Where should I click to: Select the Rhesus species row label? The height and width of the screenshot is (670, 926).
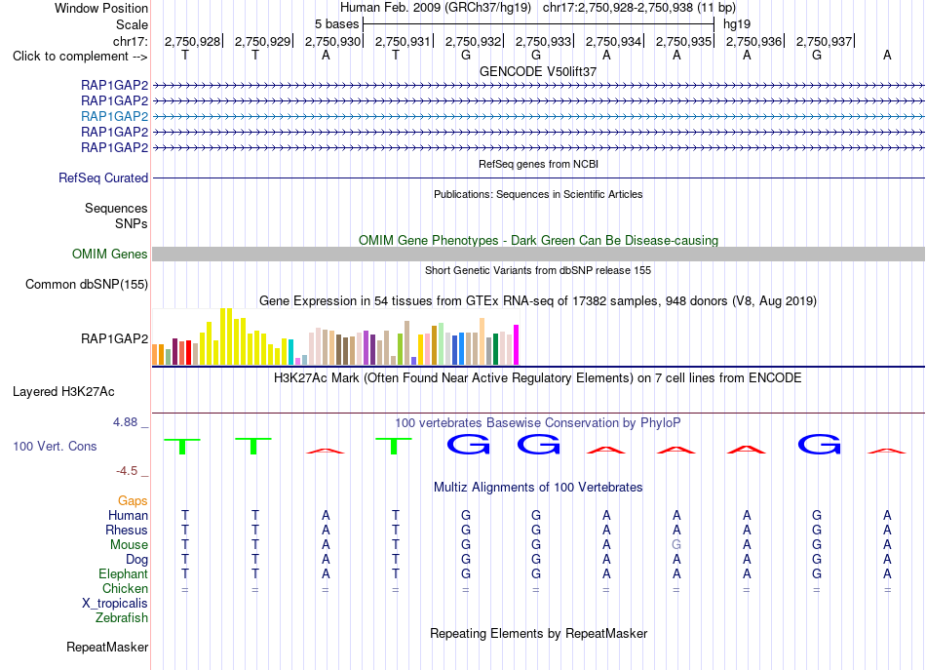(x=127, y=530)
